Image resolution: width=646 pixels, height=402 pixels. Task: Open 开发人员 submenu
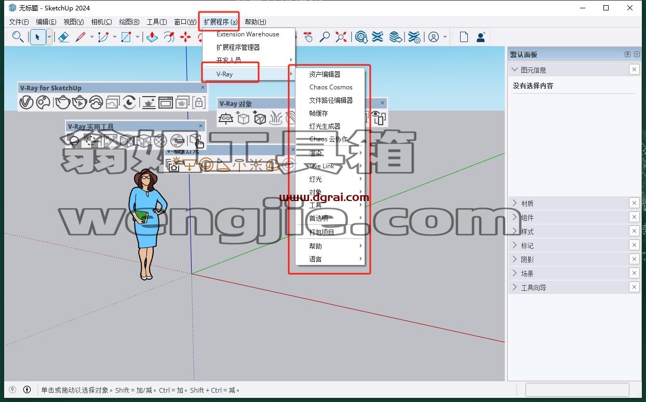coord(249,60)
